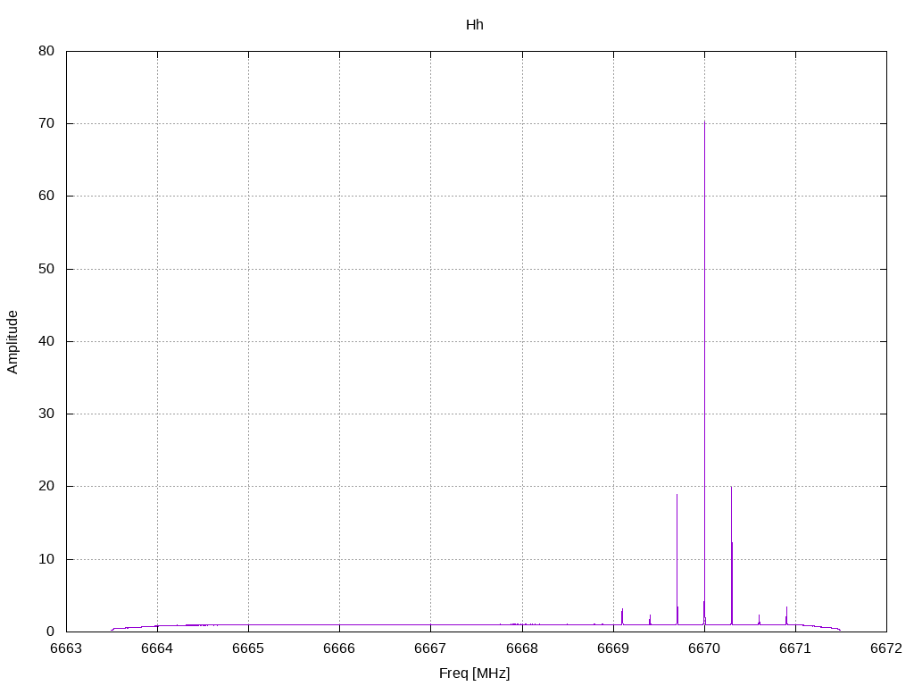Click the y-axis tick label 30

(46, 414)
